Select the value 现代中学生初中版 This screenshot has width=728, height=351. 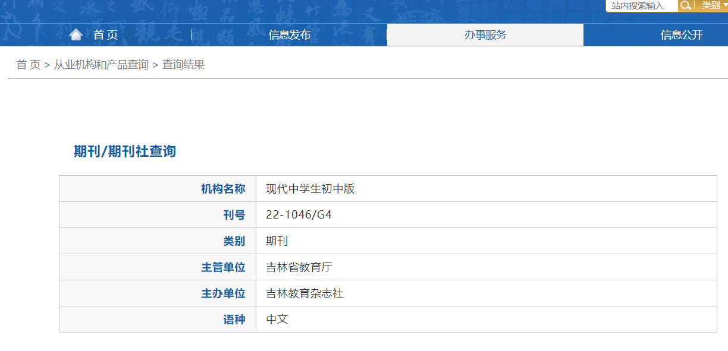[310, 189]
